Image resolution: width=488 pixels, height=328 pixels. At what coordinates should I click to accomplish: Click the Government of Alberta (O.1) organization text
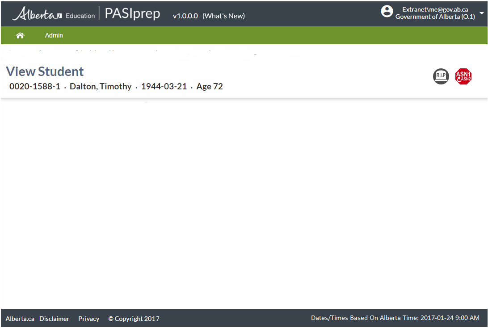click(x=435, y=17)
